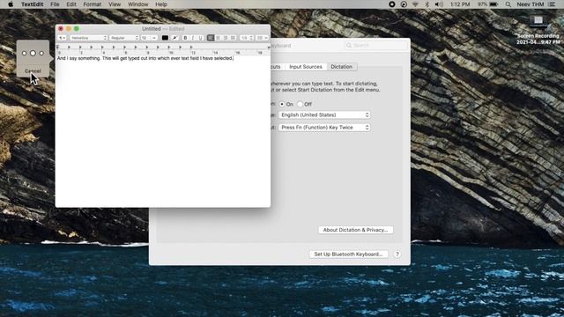564x317 pixels.
Task: Align text right
Action: coord(226,38)
